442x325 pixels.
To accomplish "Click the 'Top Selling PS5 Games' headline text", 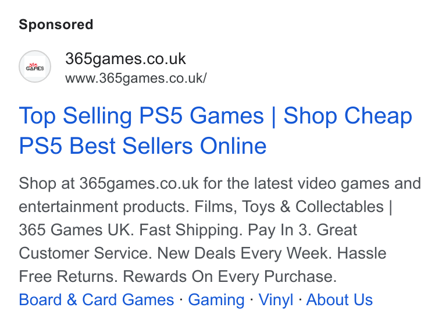I will coord(141,116).
